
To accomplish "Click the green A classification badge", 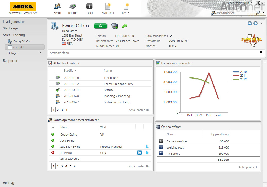I will [100, 26].
